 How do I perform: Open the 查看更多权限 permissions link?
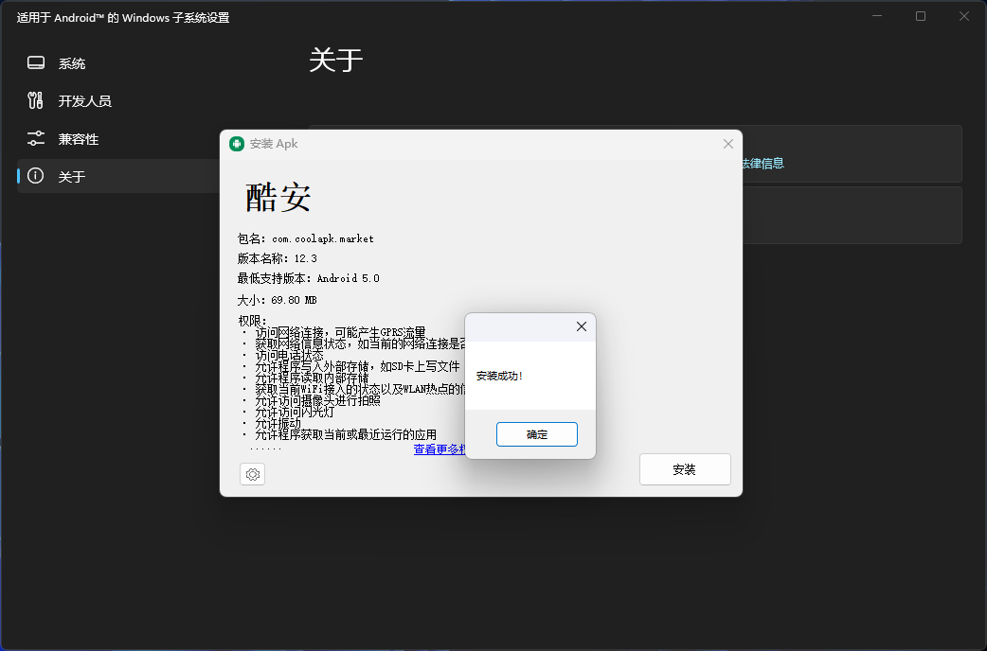point(437,449)
